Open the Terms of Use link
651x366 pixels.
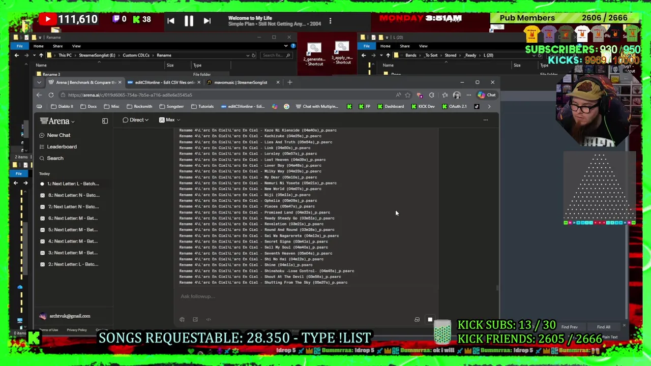coord(49,330)
